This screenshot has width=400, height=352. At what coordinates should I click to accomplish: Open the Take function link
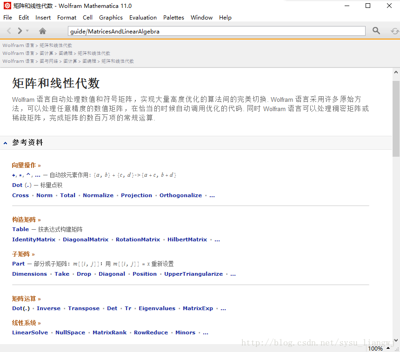pyautogui.click(x=62, y=274)
